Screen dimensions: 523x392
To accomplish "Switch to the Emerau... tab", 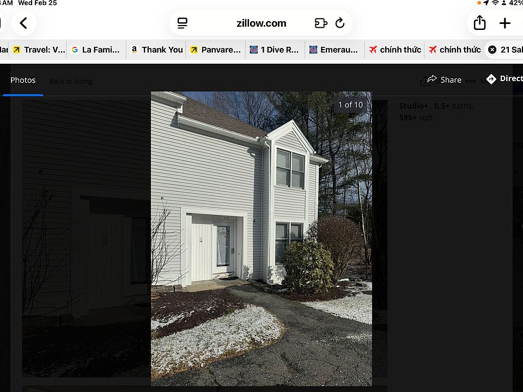I will 334,50.
